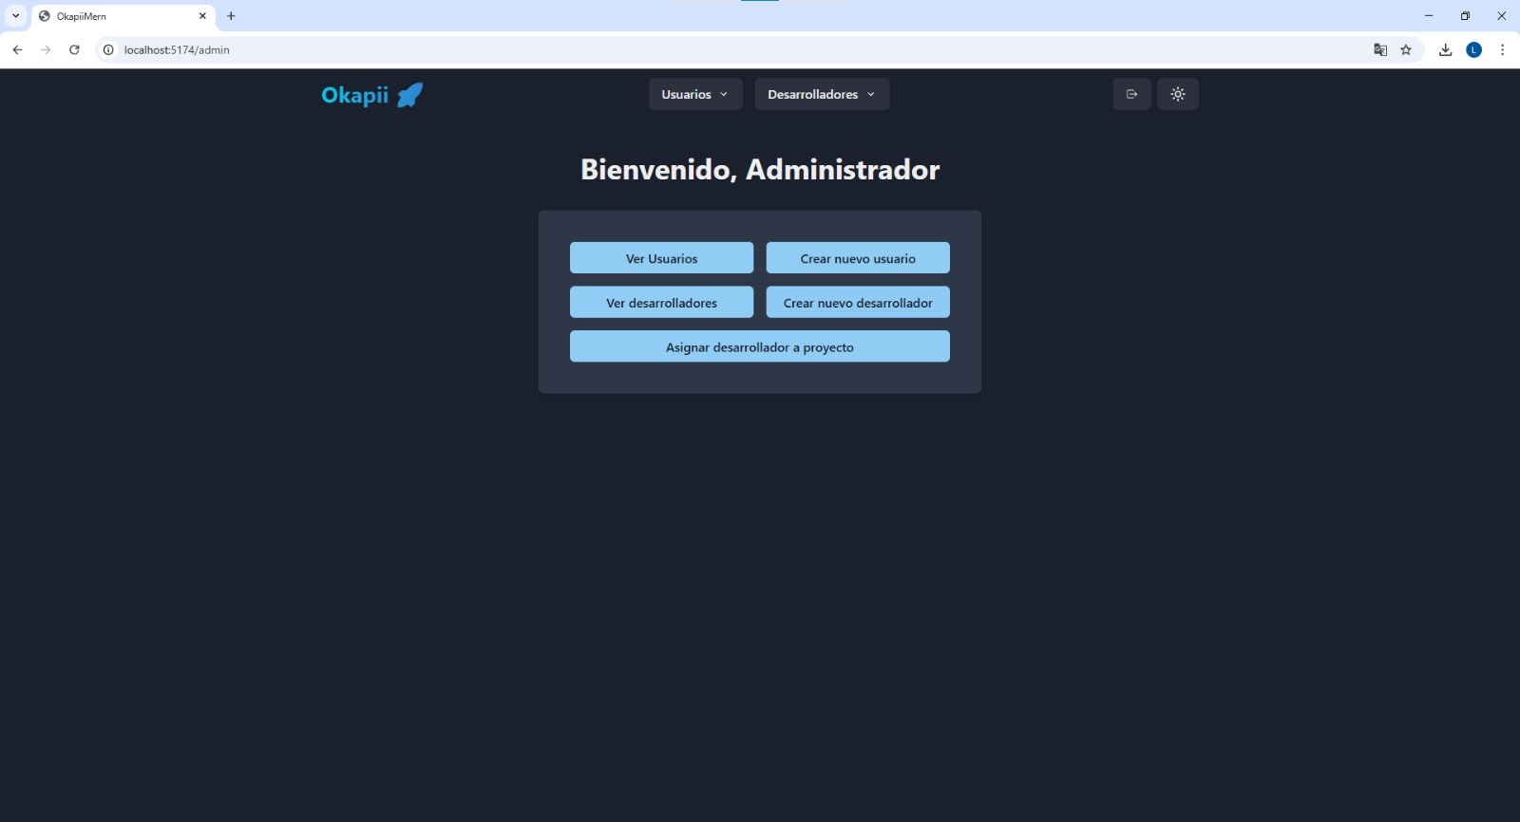This screenshot has height=822, width=1520.
Task: Click Crear nuevo usuario button
Action: click(858, 258)
